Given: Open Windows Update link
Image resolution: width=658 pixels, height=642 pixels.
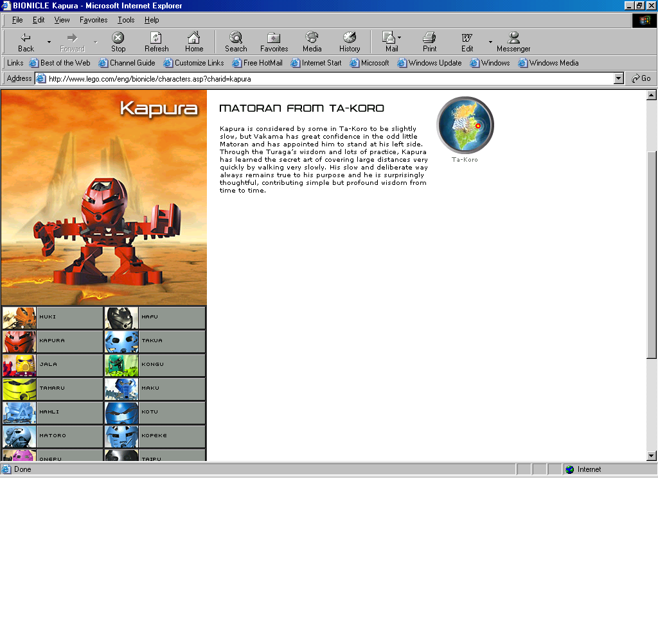Looking at the screenshot, I should [x=430, y=63].
